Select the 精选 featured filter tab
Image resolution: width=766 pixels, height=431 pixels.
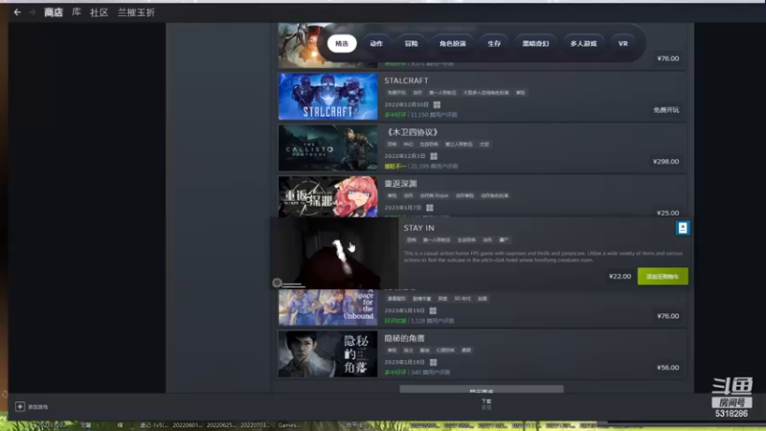tap(342, 43)
